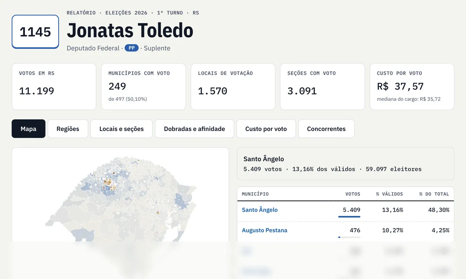Click the Seções com voto card
466x279 pixels.
tap(322, 87)
